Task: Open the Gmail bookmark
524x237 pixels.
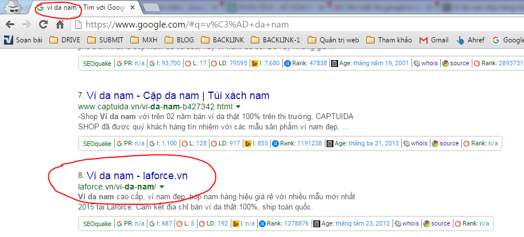Action: pos(434,40)
